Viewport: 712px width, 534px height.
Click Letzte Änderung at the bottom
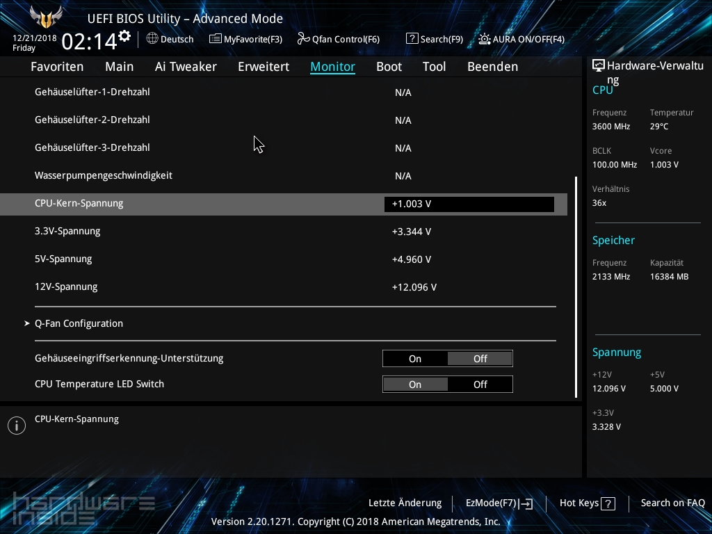(x=405, y=503)
